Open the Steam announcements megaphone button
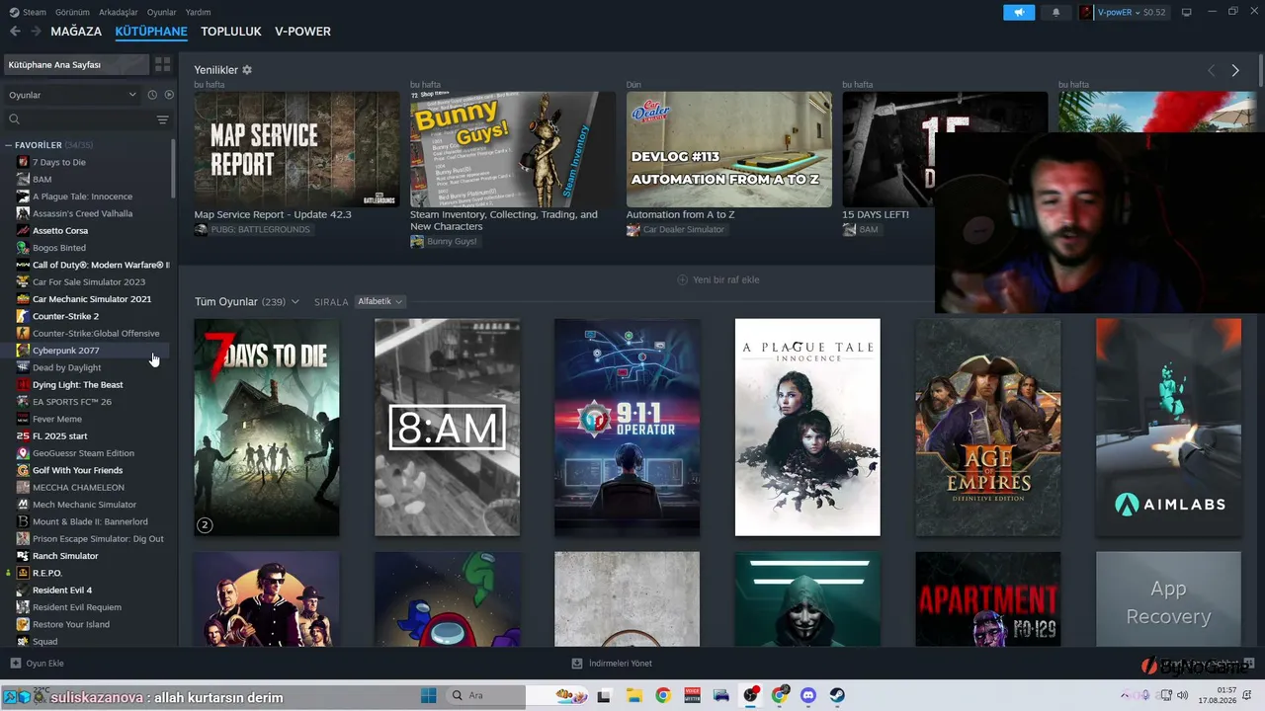The height and width of the screenshot is (711, 1265). (x=1019, y=12)
